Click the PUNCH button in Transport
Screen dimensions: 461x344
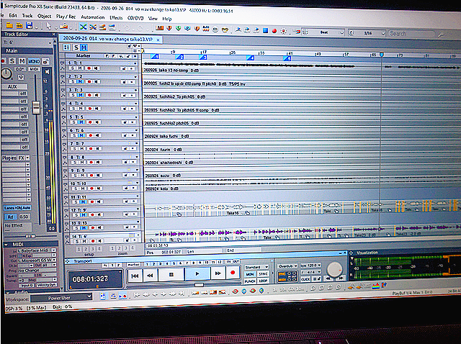point(250,281)
